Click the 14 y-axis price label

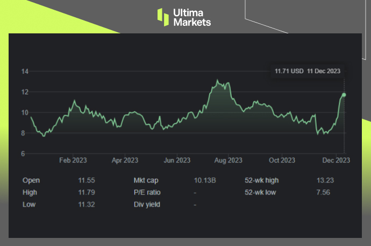pos(25,72)
